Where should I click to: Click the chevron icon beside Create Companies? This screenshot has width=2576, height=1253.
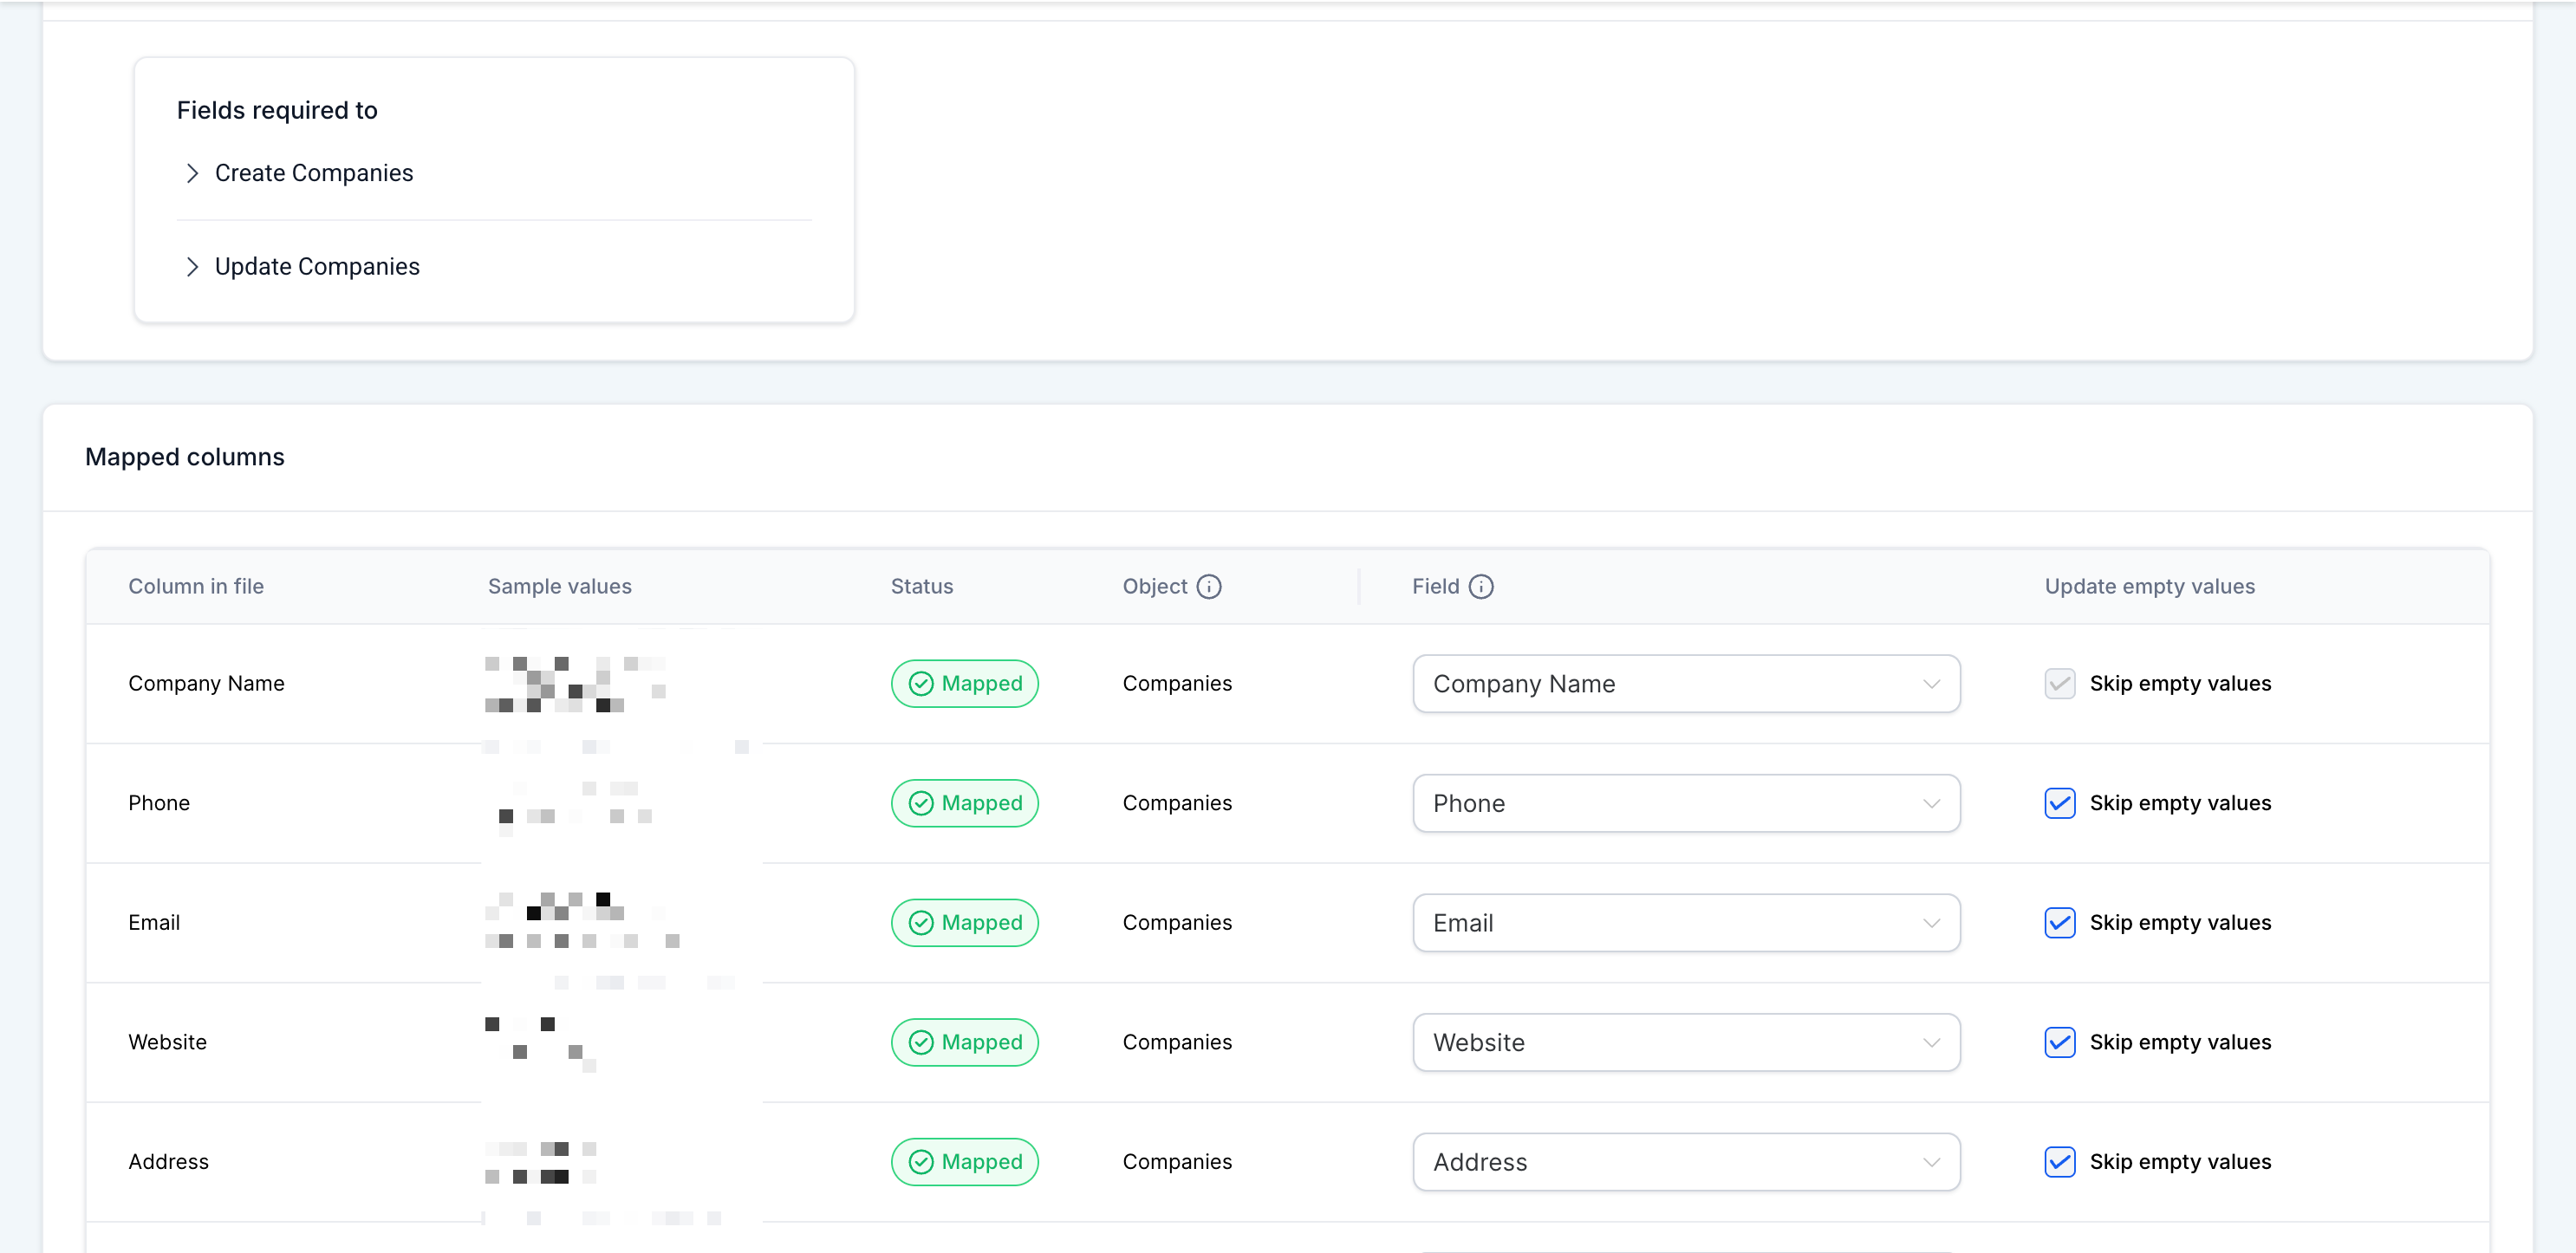(192, 173)
